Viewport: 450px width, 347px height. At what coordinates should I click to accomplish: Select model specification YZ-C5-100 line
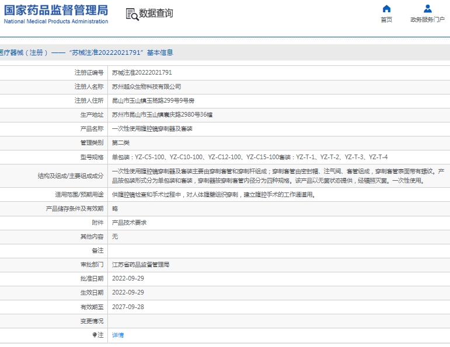(250, 157)
